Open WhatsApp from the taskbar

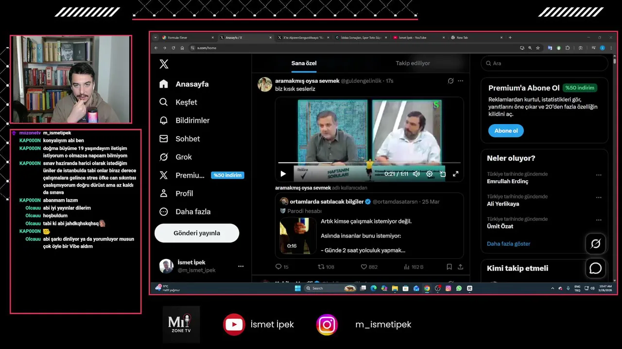click(x=459, y=288)
